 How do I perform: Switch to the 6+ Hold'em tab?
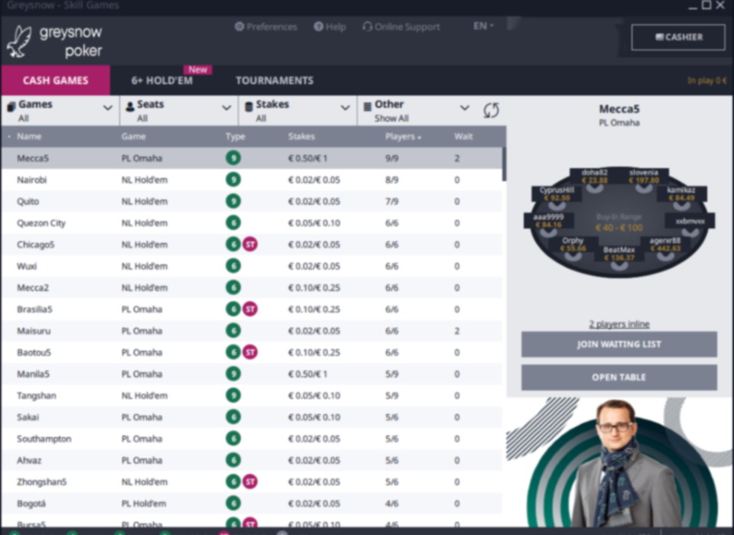pos(162,80)
